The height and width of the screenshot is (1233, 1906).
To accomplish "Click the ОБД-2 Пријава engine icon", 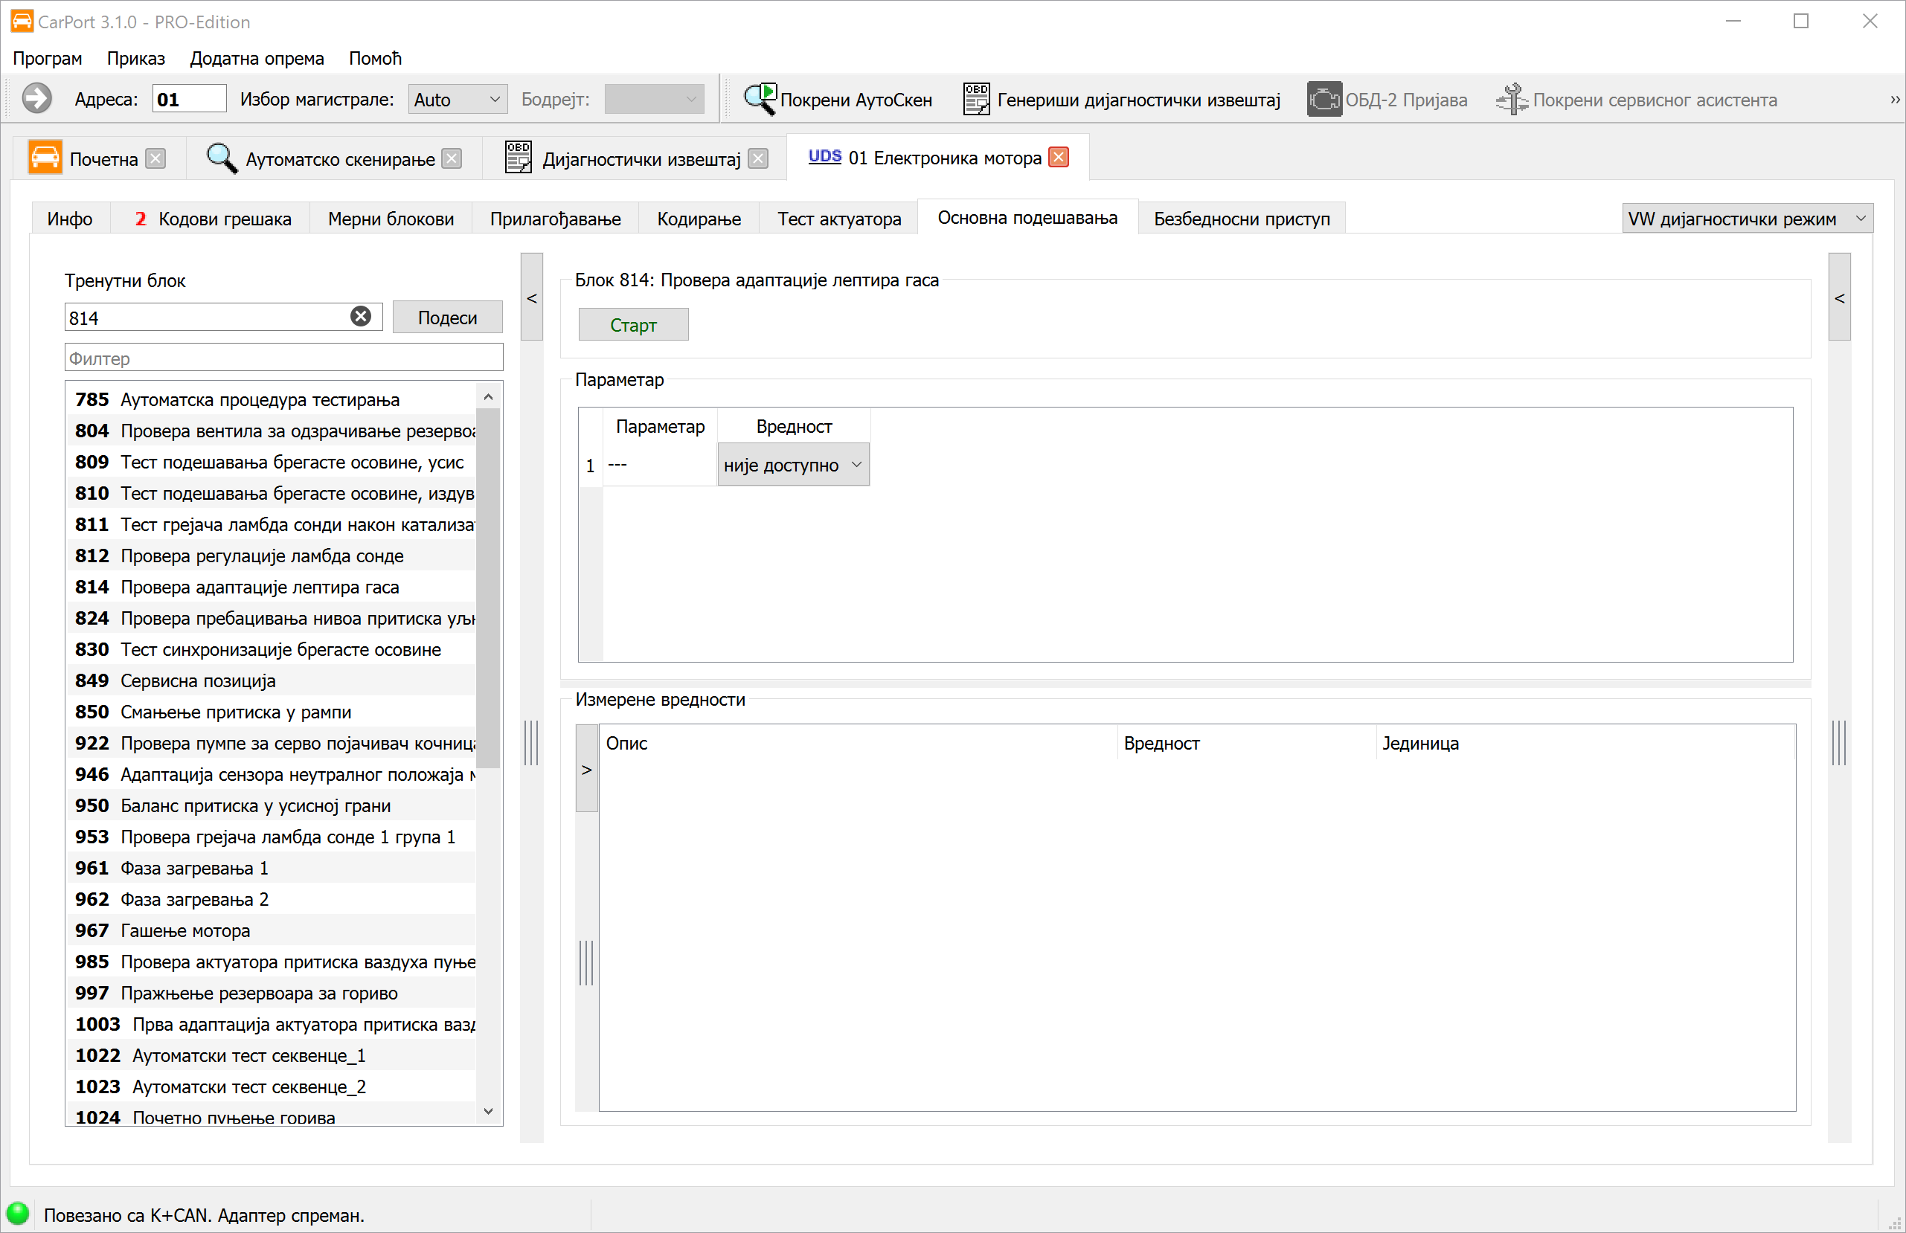I will click(1323, 100).
